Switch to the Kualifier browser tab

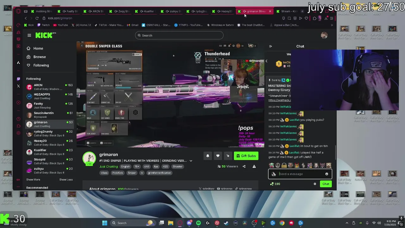(146, 11)
